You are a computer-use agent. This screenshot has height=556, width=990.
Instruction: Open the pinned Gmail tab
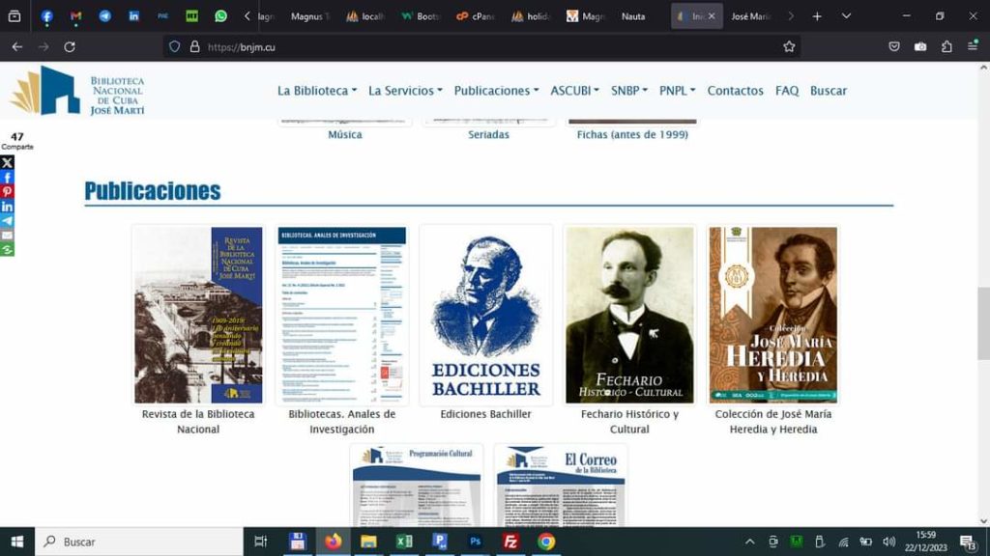pyautogui.click(x=75, y=16)
